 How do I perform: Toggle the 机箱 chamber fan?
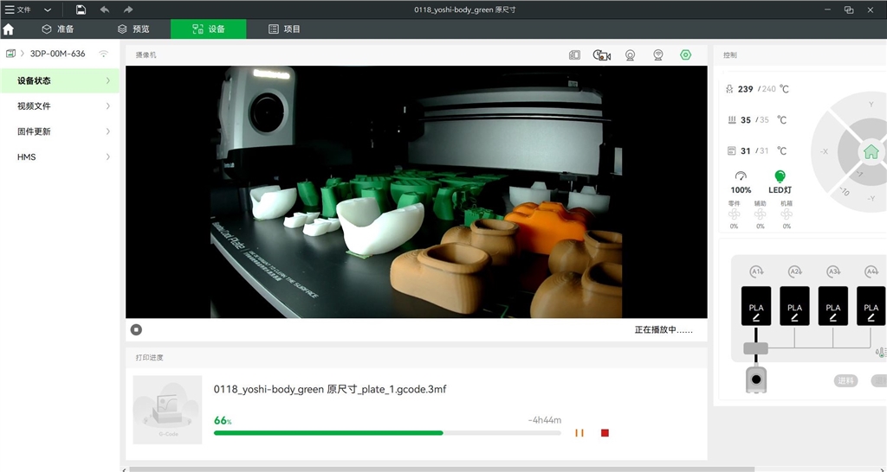point(787,214)
